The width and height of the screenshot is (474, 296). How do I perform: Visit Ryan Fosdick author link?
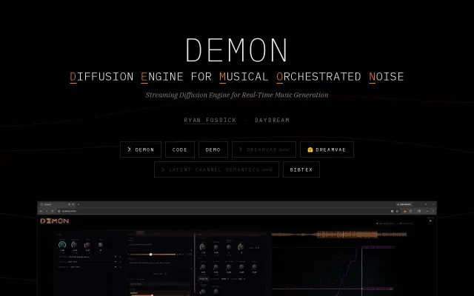coord(210,120)
